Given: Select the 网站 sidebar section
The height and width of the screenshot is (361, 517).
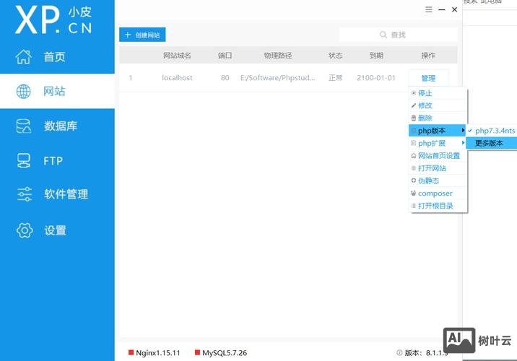Looking at the screenshot, I should pos(57,91).
